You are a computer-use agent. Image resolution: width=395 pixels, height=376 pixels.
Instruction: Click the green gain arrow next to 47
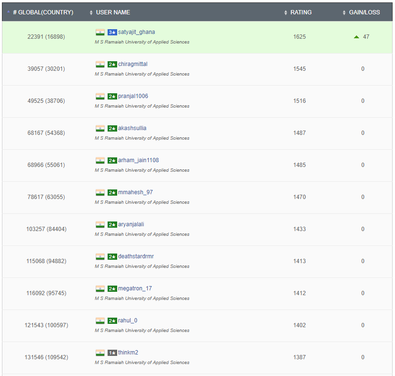[x=356, y=37]
